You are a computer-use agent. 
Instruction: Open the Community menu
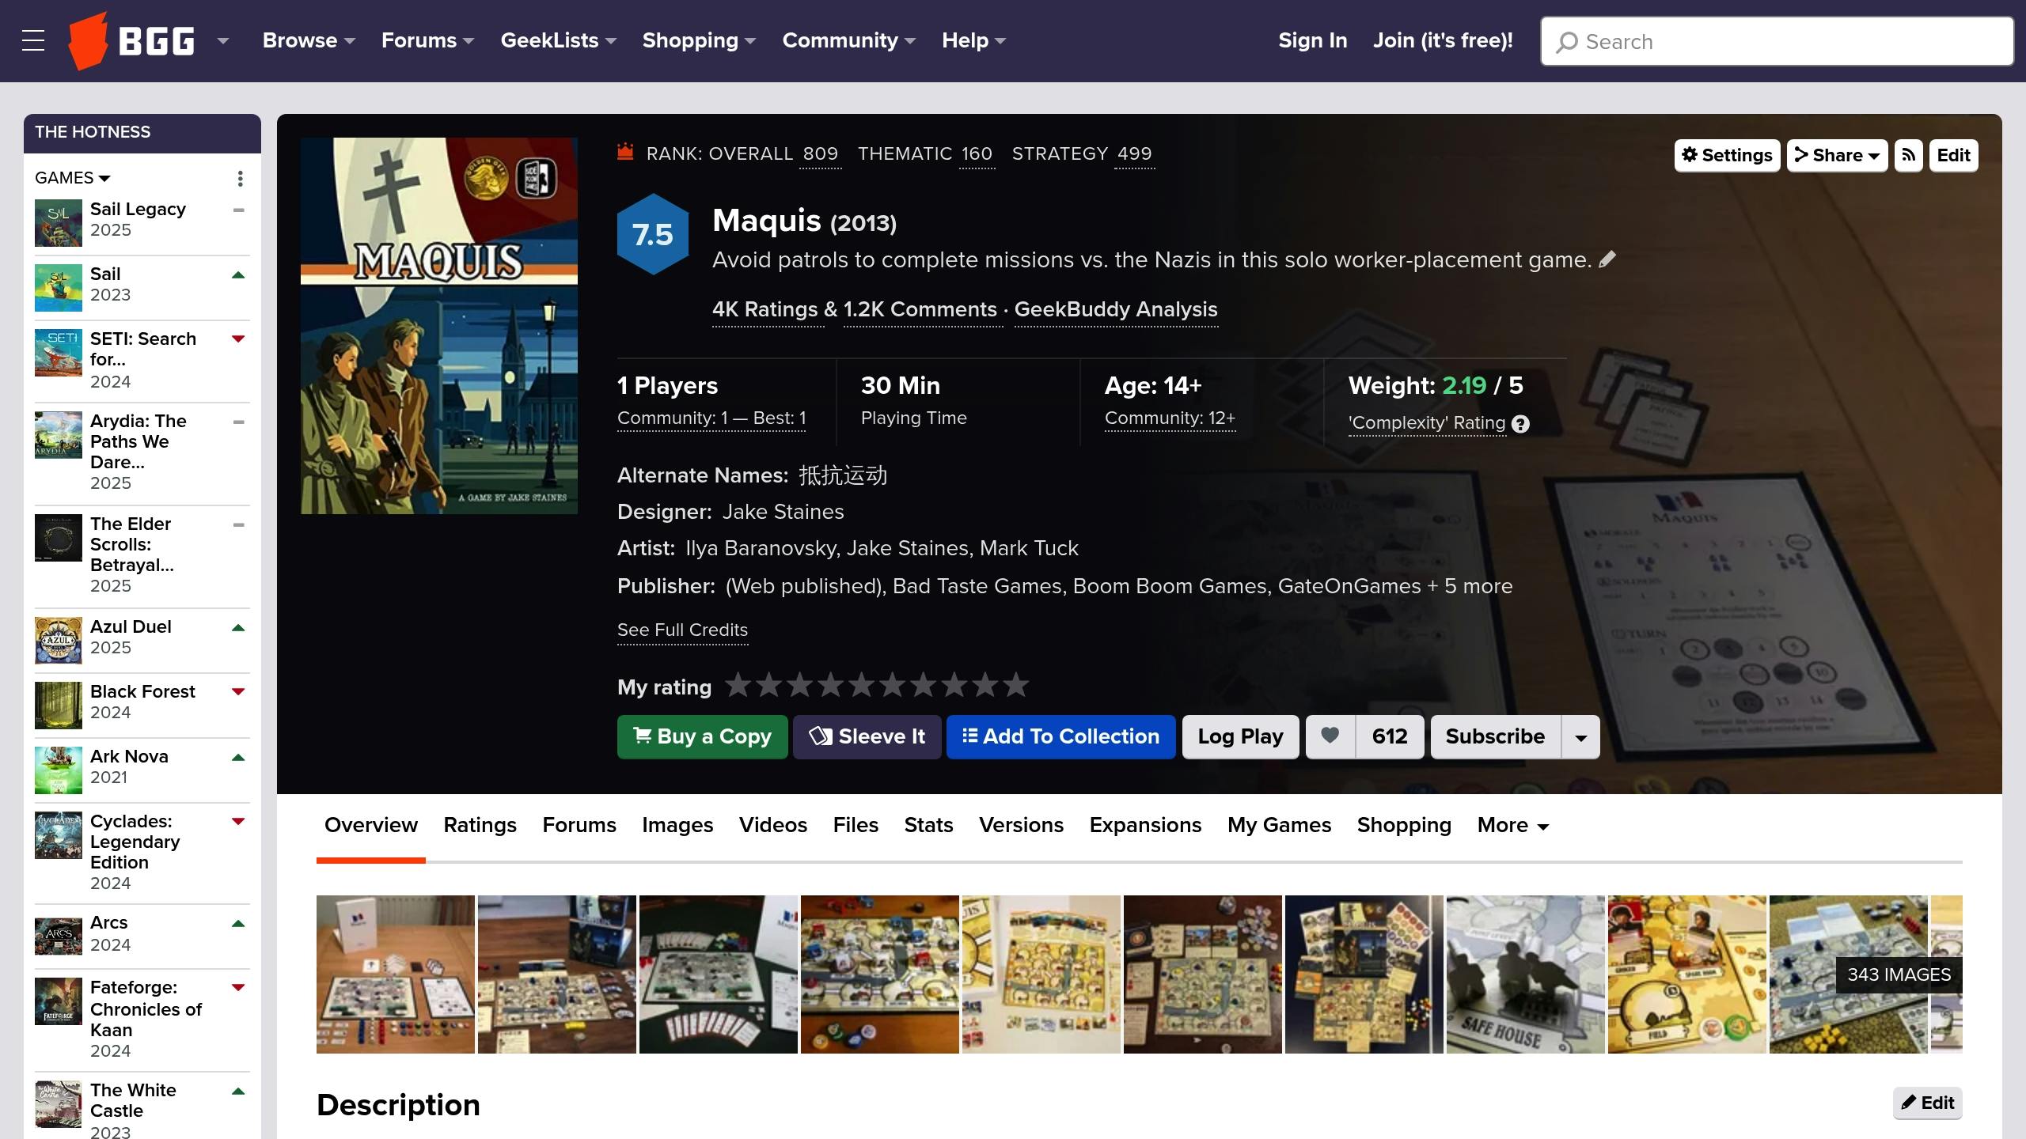pyautogui.click(x=848, y=40)
